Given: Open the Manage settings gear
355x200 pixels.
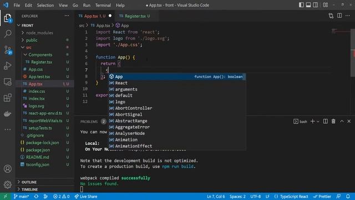Looking at the screenshot, I should click(x=7, y=184).
